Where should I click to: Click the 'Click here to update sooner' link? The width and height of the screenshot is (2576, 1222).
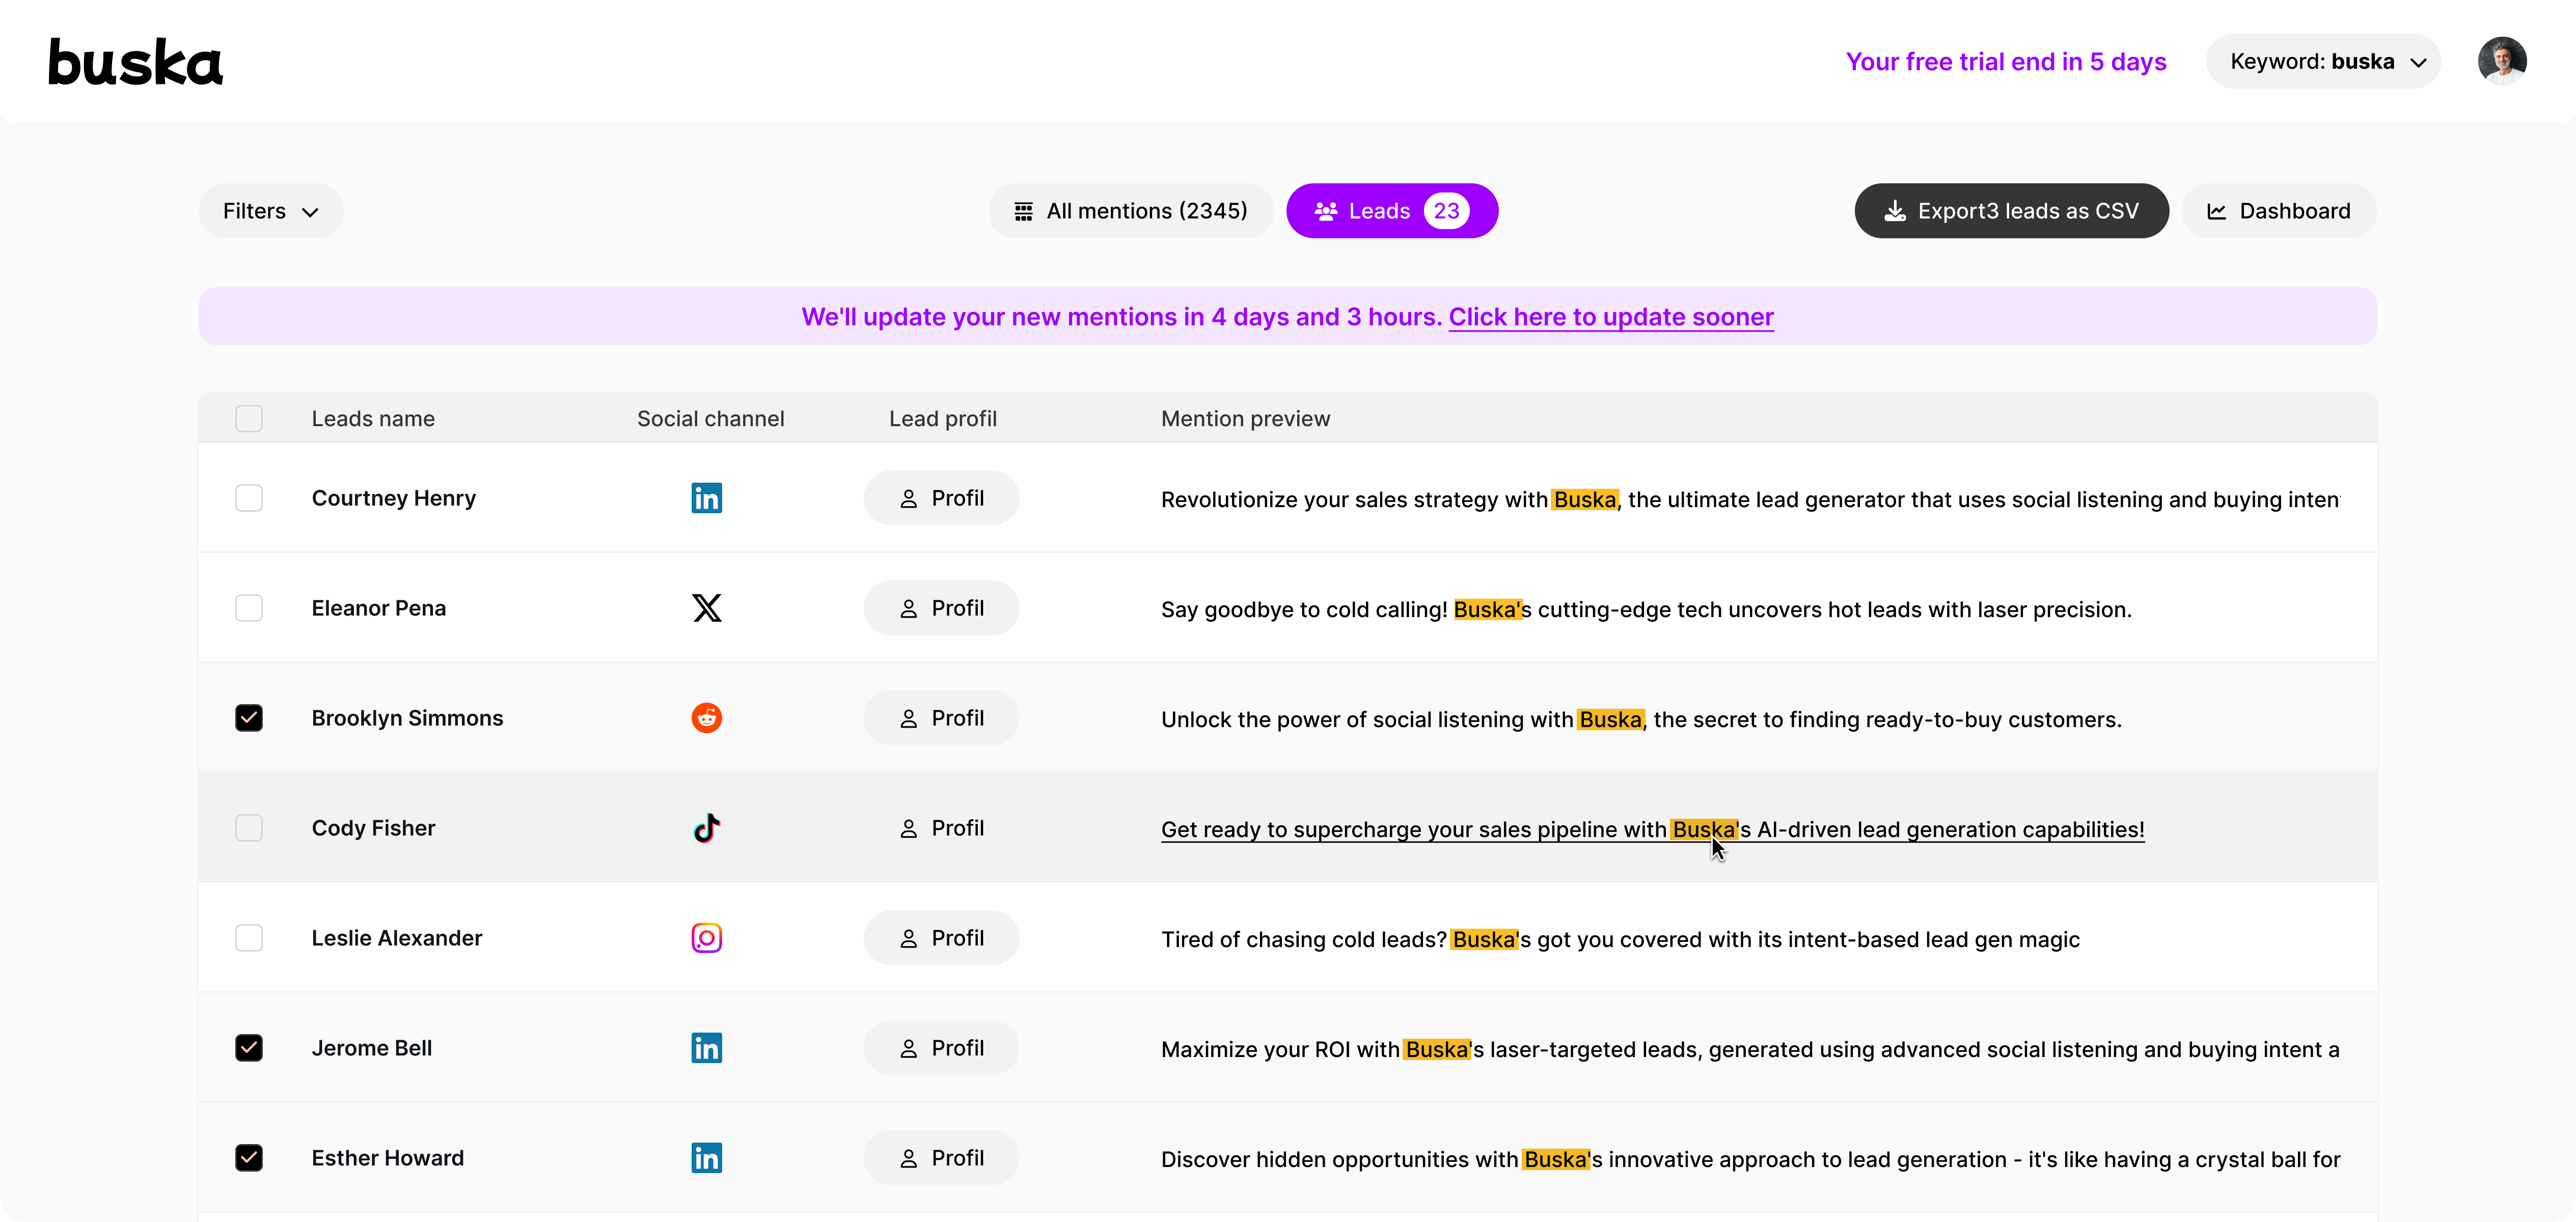[1611, 317]
